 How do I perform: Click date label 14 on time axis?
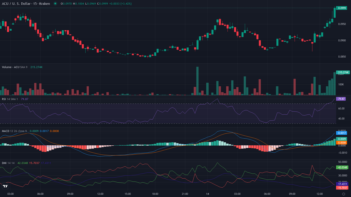pyautogui.click(x=207, y=194)
